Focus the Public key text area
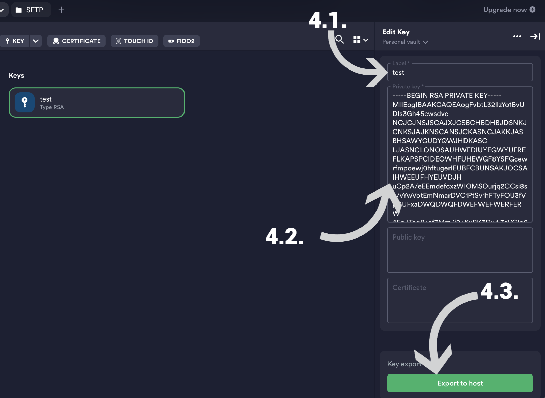Image resolution: width=545 pixels, height=398 pixels. pyautogui.click(x=460, y=250)
